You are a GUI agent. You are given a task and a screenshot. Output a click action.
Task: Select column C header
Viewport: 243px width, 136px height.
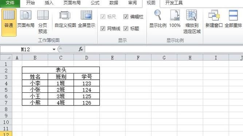point(61,58)
